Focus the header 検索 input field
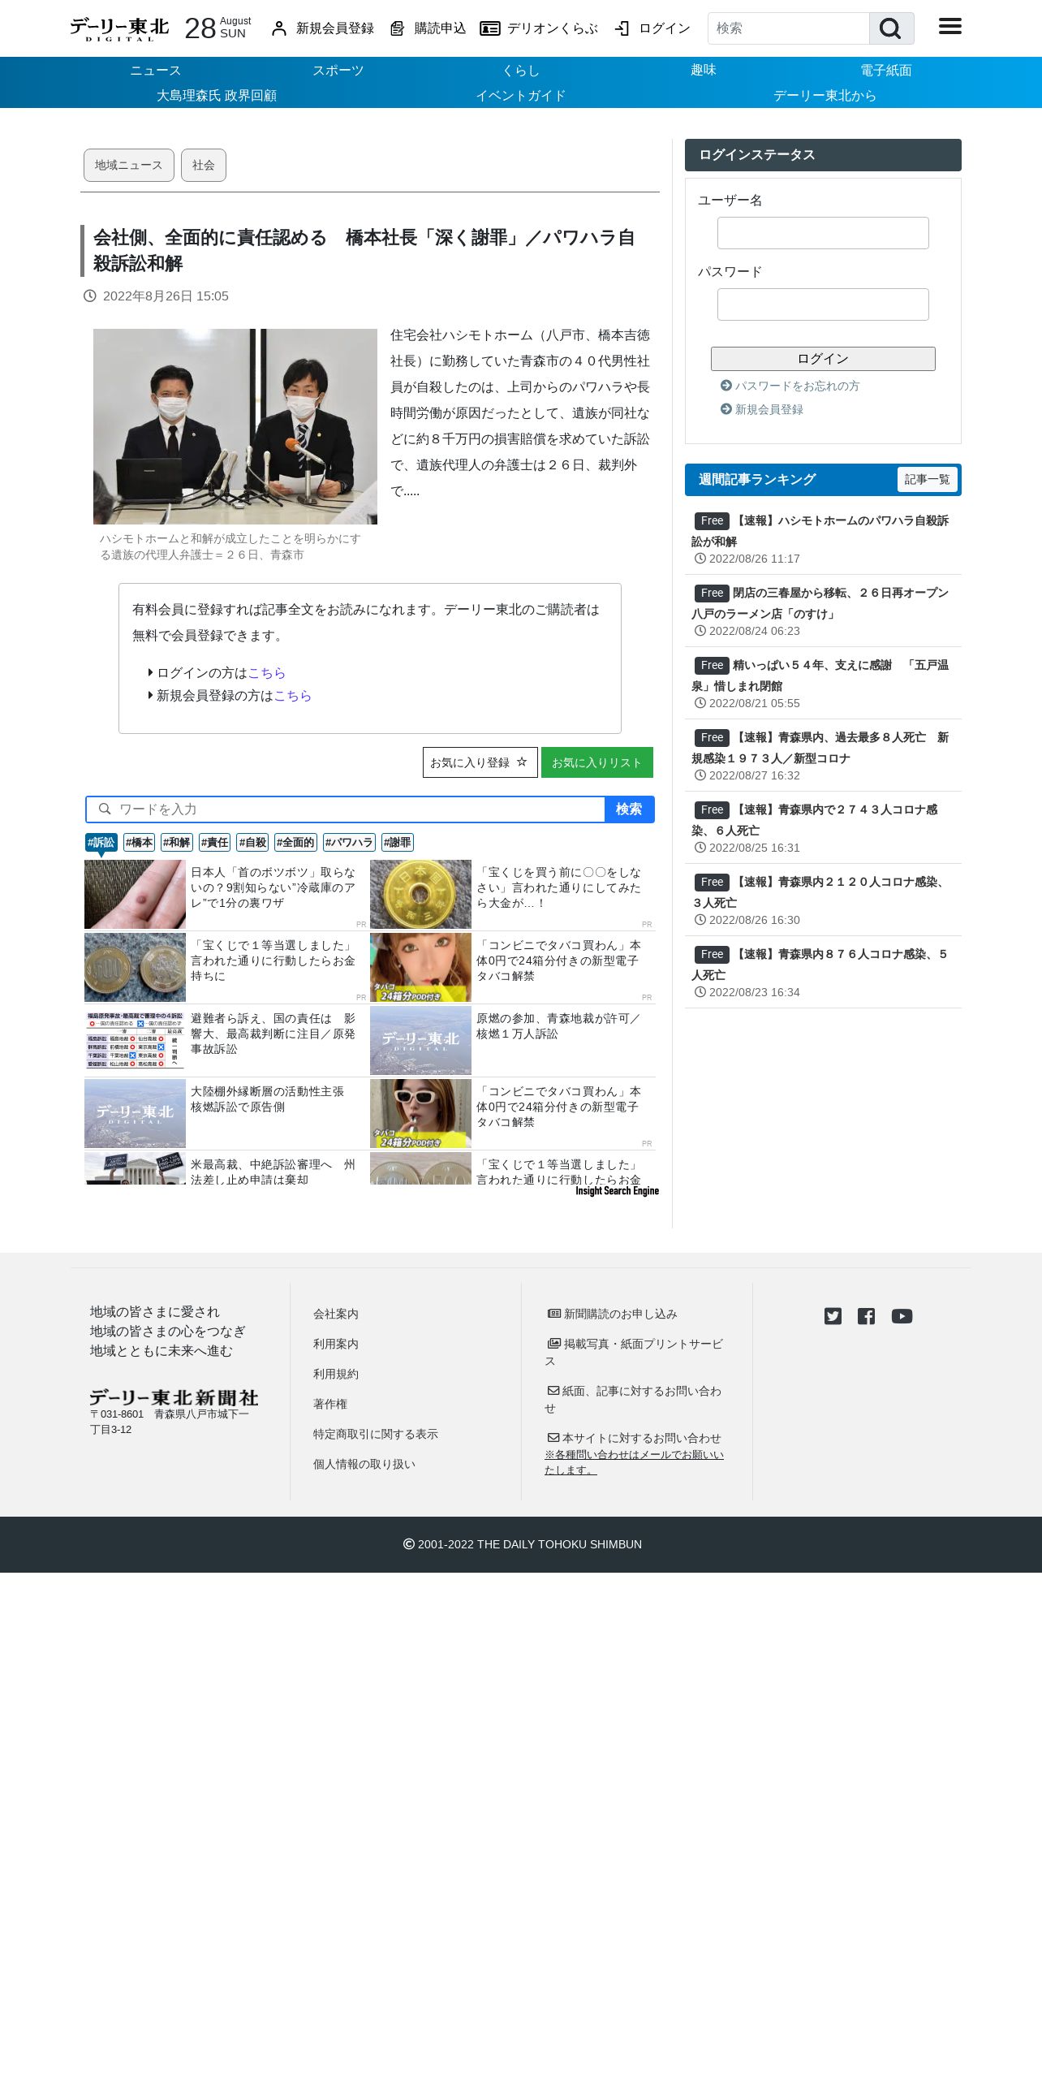1042x2085 pixels. pyautogui.click(x=788, y=28)
